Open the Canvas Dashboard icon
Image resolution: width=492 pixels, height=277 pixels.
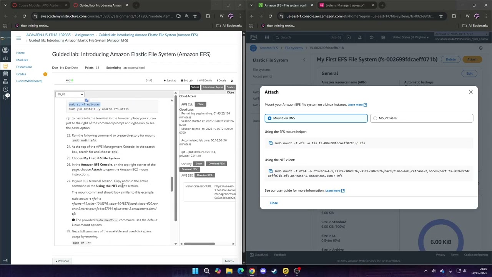click(5, 58)
